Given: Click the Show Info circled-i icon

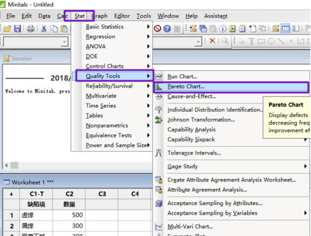Looking at the screenshot, I should (x=223, y=28).
